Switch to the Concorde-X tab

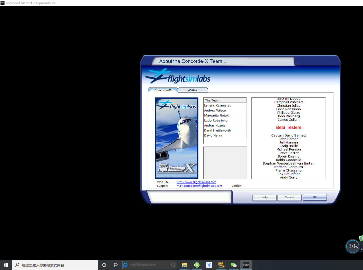[163, 90]
